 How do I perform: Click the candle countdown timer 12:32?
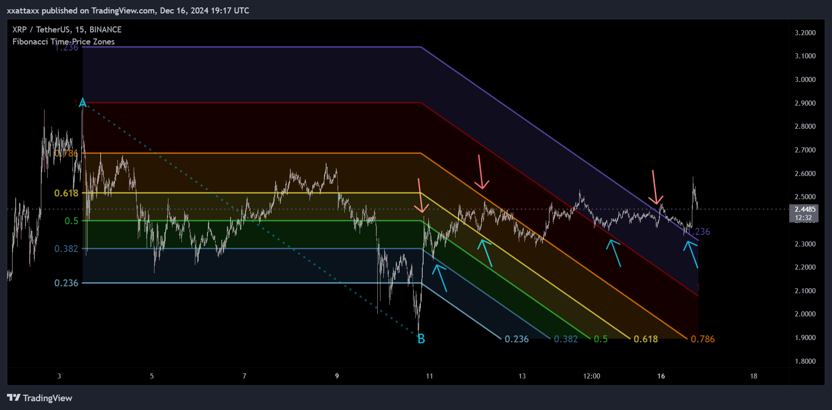(803, 218)
